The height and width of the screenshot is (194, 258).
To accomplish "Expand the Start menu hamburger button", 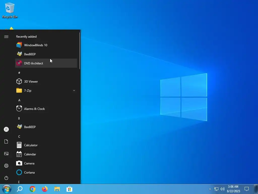I will (x=6, y=37).
